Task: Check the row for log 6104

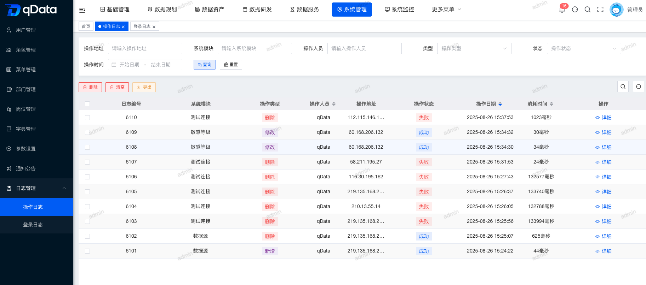Action: coord(87,207)
